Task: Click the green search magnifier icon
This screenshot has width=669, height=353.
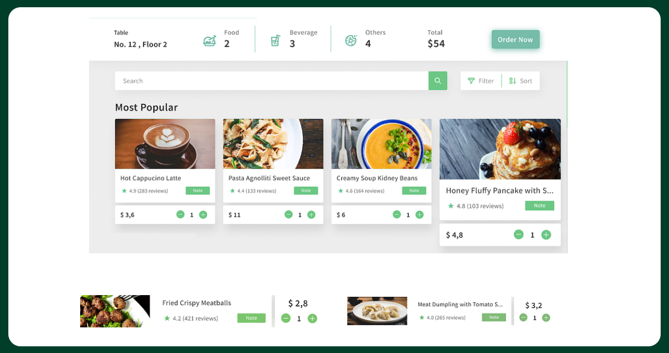Action: 437,81
